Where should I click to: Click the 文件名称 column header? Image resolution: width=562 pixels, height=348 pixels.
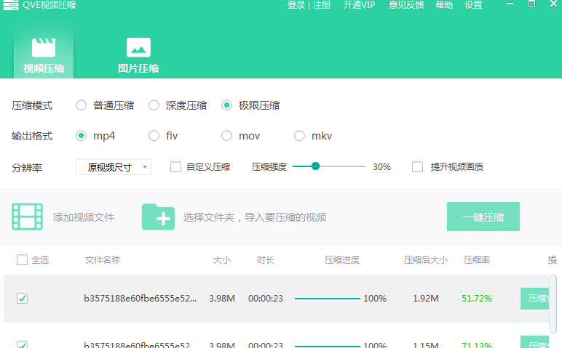click(x=103, y=259)
